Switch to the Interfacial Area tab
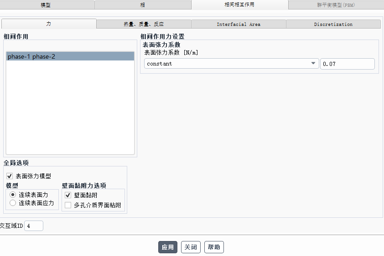Screen dimensions: 384x256 click(x=239, y=24)
